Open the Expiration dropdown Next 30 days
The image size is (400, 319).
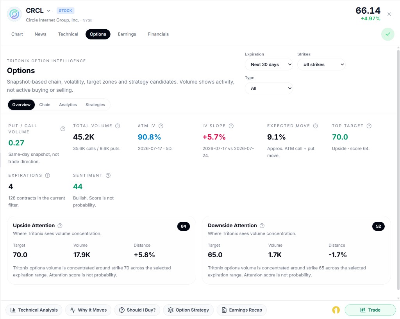(x=269, y=64)
